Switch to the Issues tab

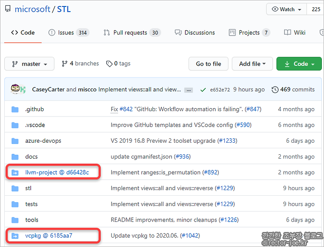pyautogui.click(x=69, y=33)
